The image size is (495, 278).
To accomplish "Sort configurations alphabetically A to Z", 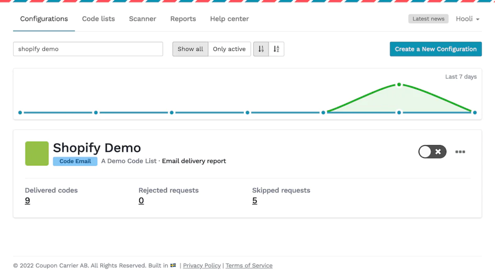I will (276, 49).
